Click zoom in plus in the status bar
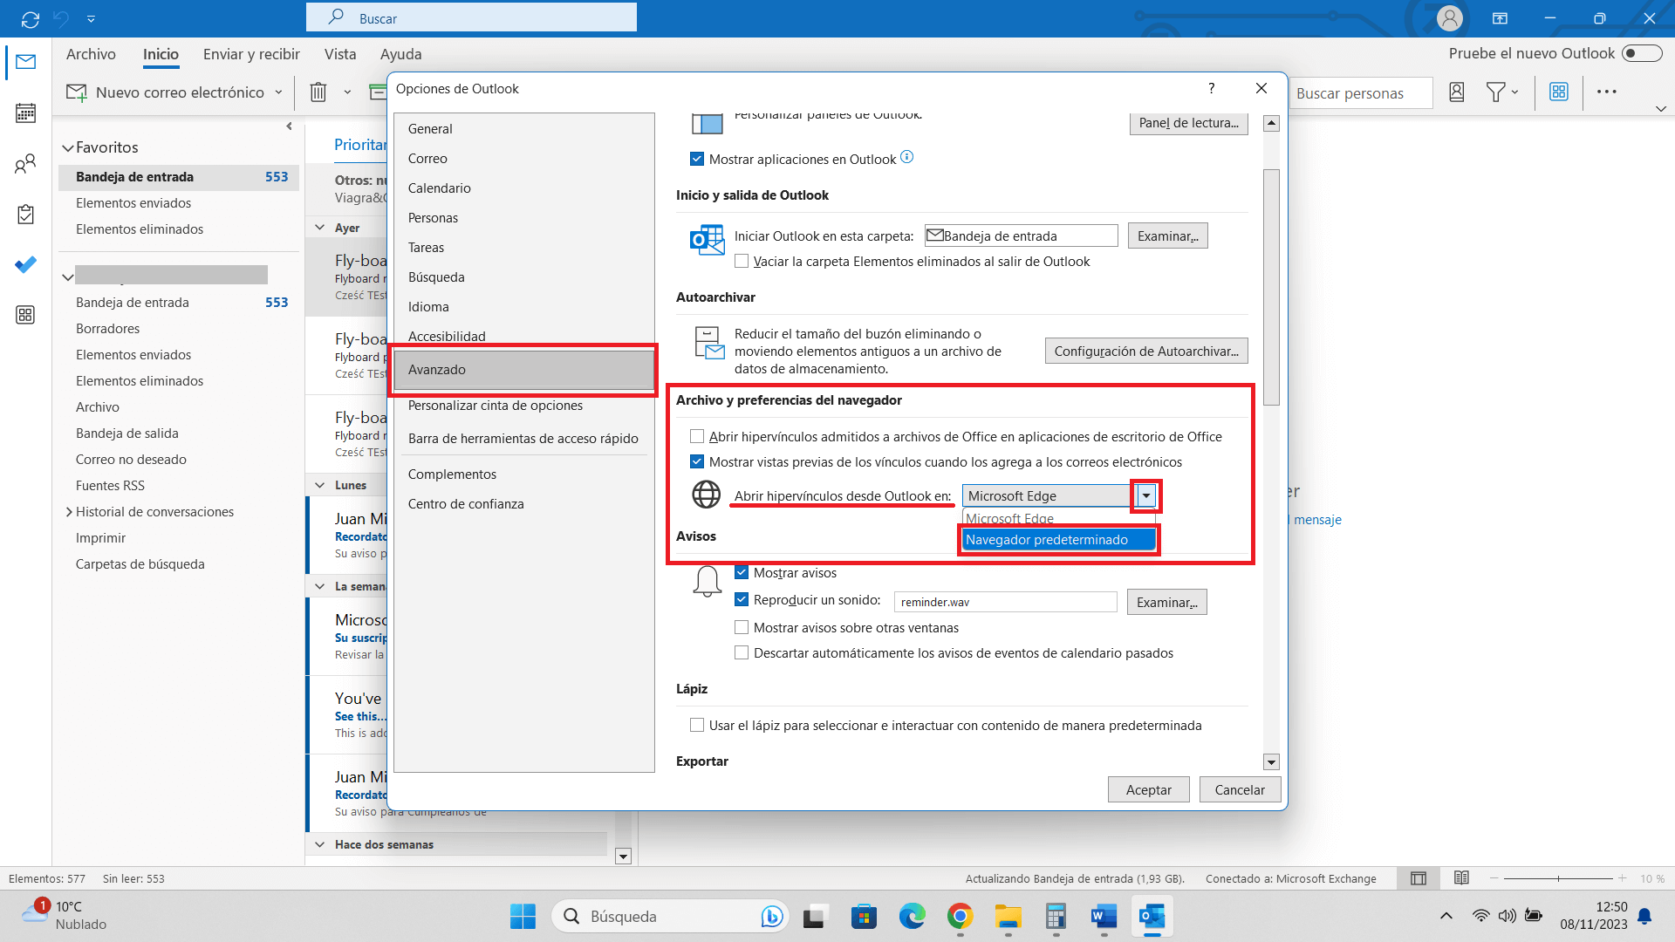 point(1623,878)
